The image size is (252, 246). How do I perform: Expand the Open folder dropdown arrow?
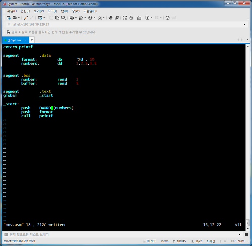[19, 18]
